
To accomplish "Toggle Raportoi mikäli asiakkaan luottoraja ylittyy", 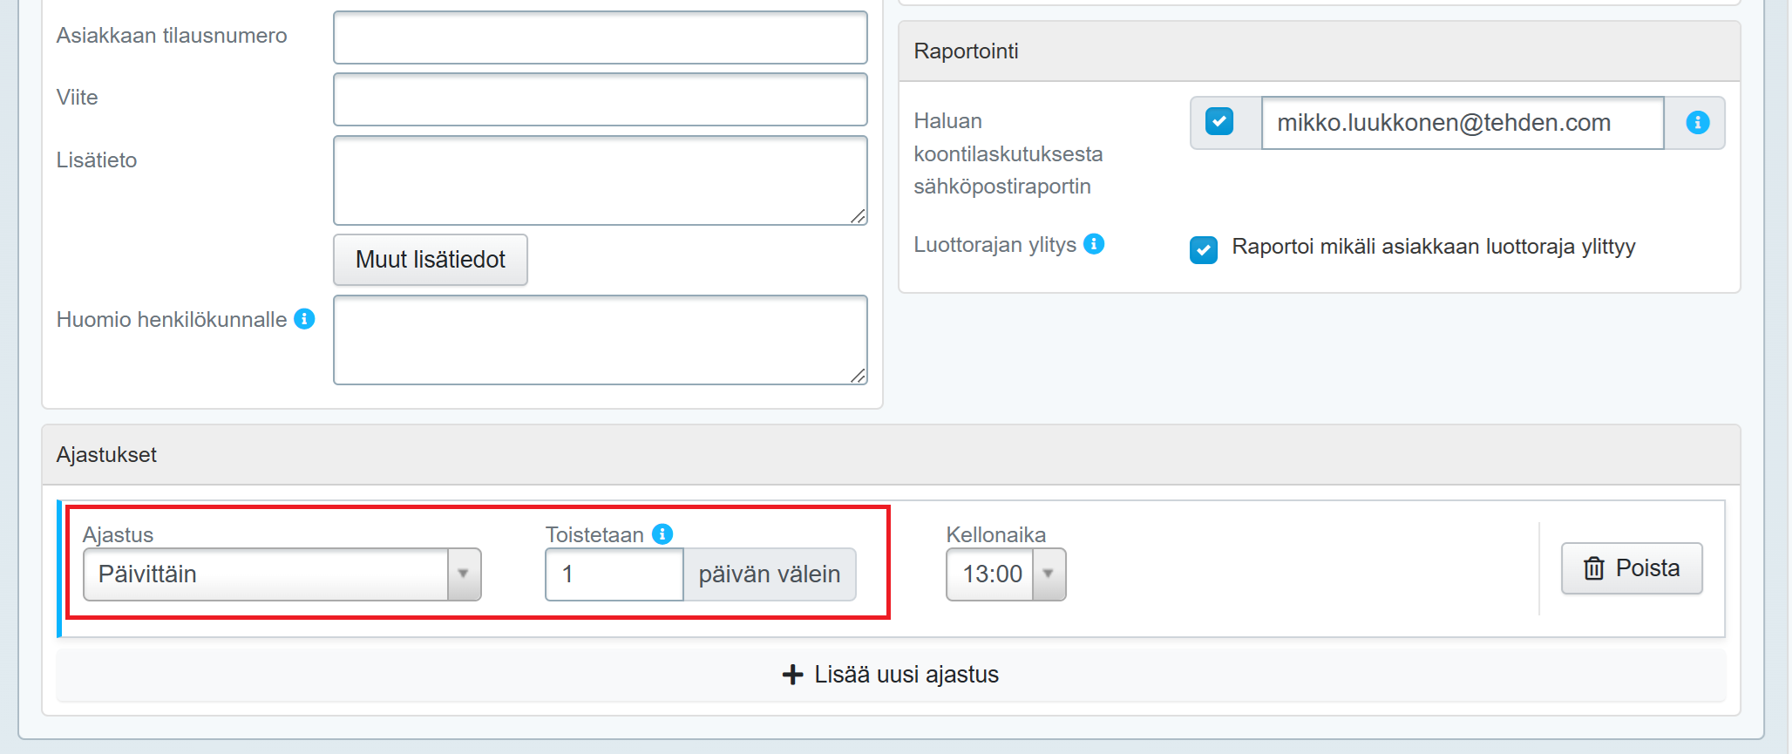I will coord(1204,249).
